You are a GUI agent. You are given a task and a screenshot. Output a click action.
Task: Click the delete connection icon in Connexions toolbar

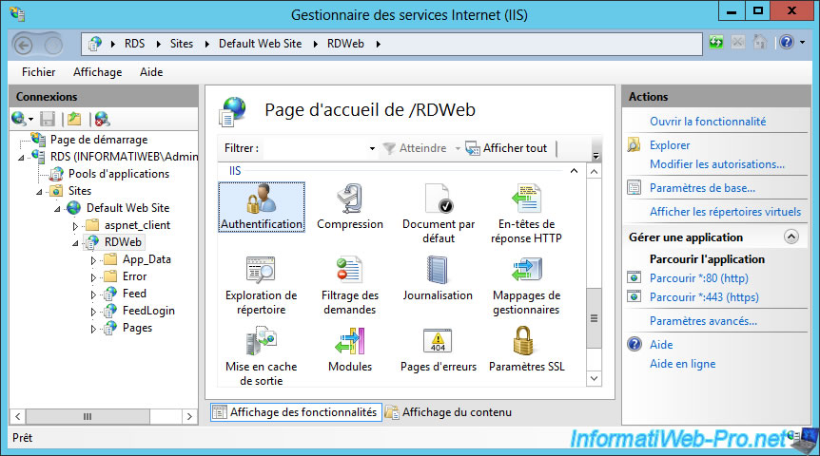(102, 119)
